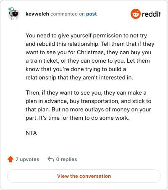Click the View the conversation button
The height and width of the screenshot is (190, 168).
84,176
